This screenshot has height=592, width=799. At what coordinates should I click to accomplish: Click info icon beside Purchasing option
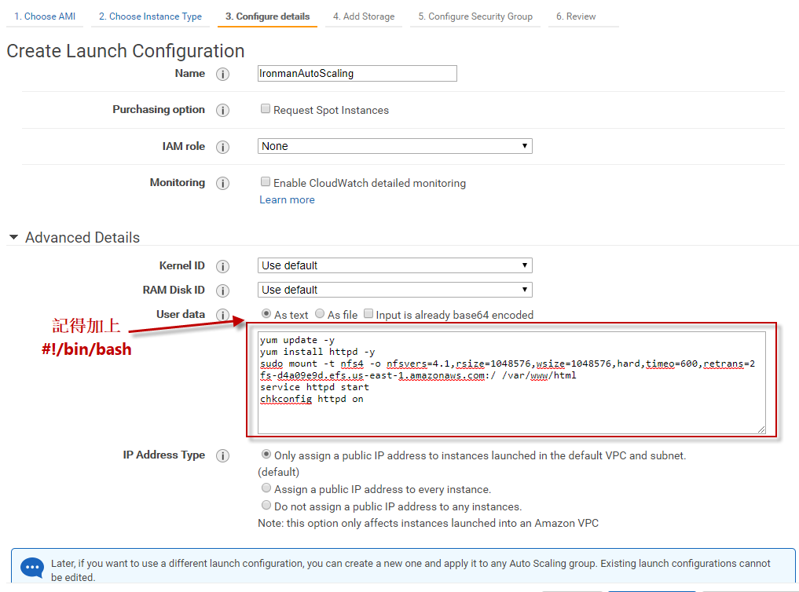222,110
